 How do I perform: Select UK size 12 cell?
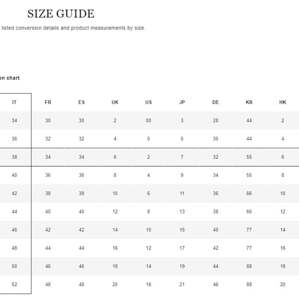click(115, 212)
